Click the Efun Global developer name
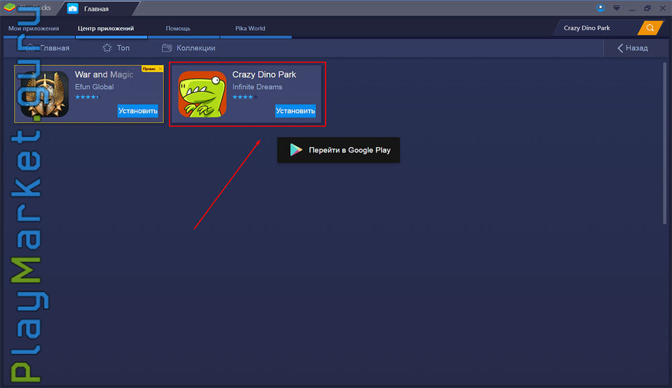The height and width of the screenshot is (388, 672). tap(94, 87)
